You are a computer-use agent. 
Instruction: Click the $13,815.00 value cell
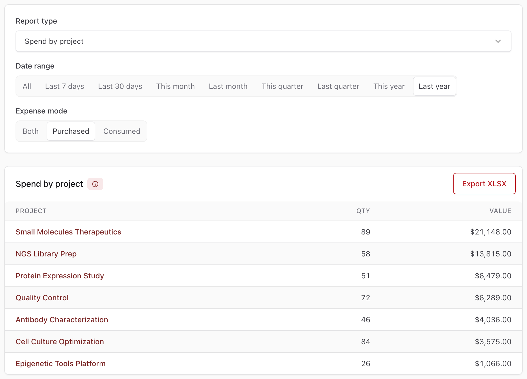pos(491,254)
